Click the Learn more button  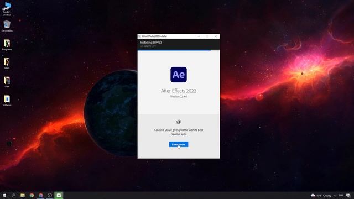click(178, 144)
